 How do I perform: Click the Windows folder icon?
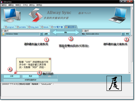click(3, 34)
